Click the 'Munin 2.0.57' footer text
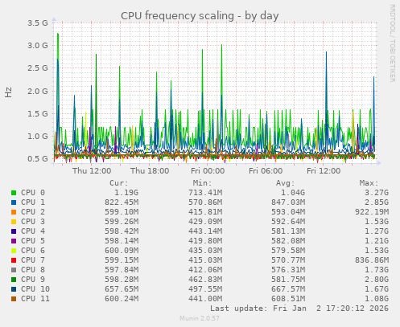400x327 pixels. click(x=200, y=318)
